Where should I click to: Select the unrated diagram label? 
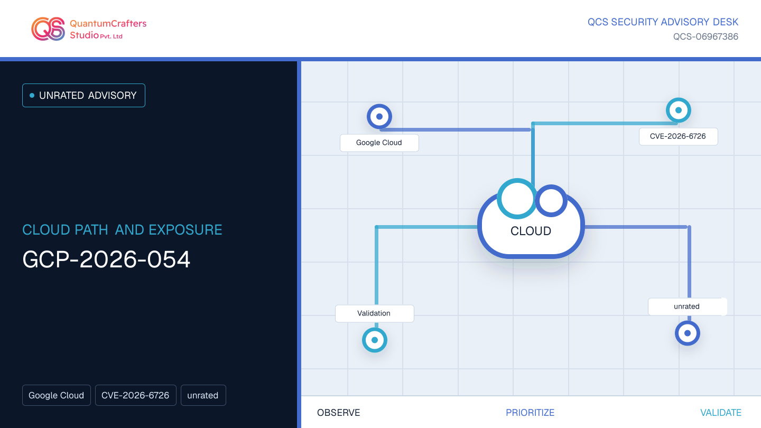click(688, 306)
